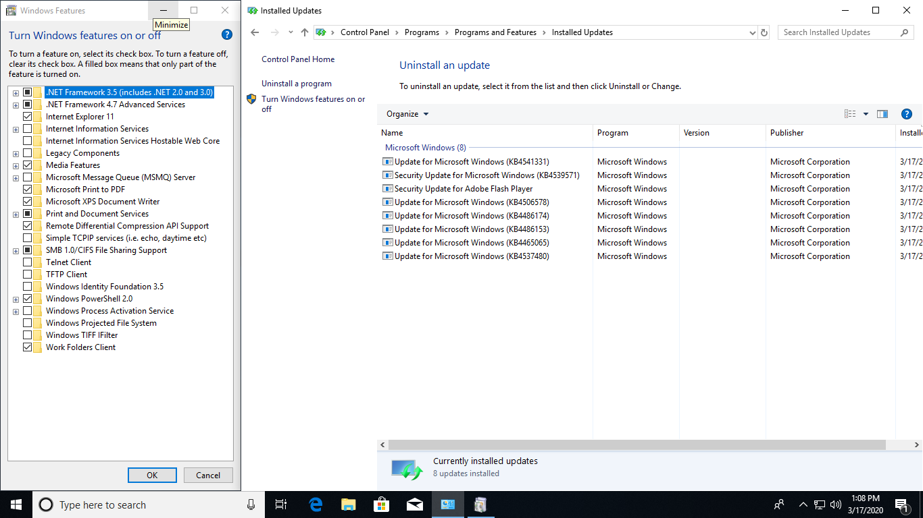
Task: Open Microsoft Store from the taskbar
Action: pos(382,505)
